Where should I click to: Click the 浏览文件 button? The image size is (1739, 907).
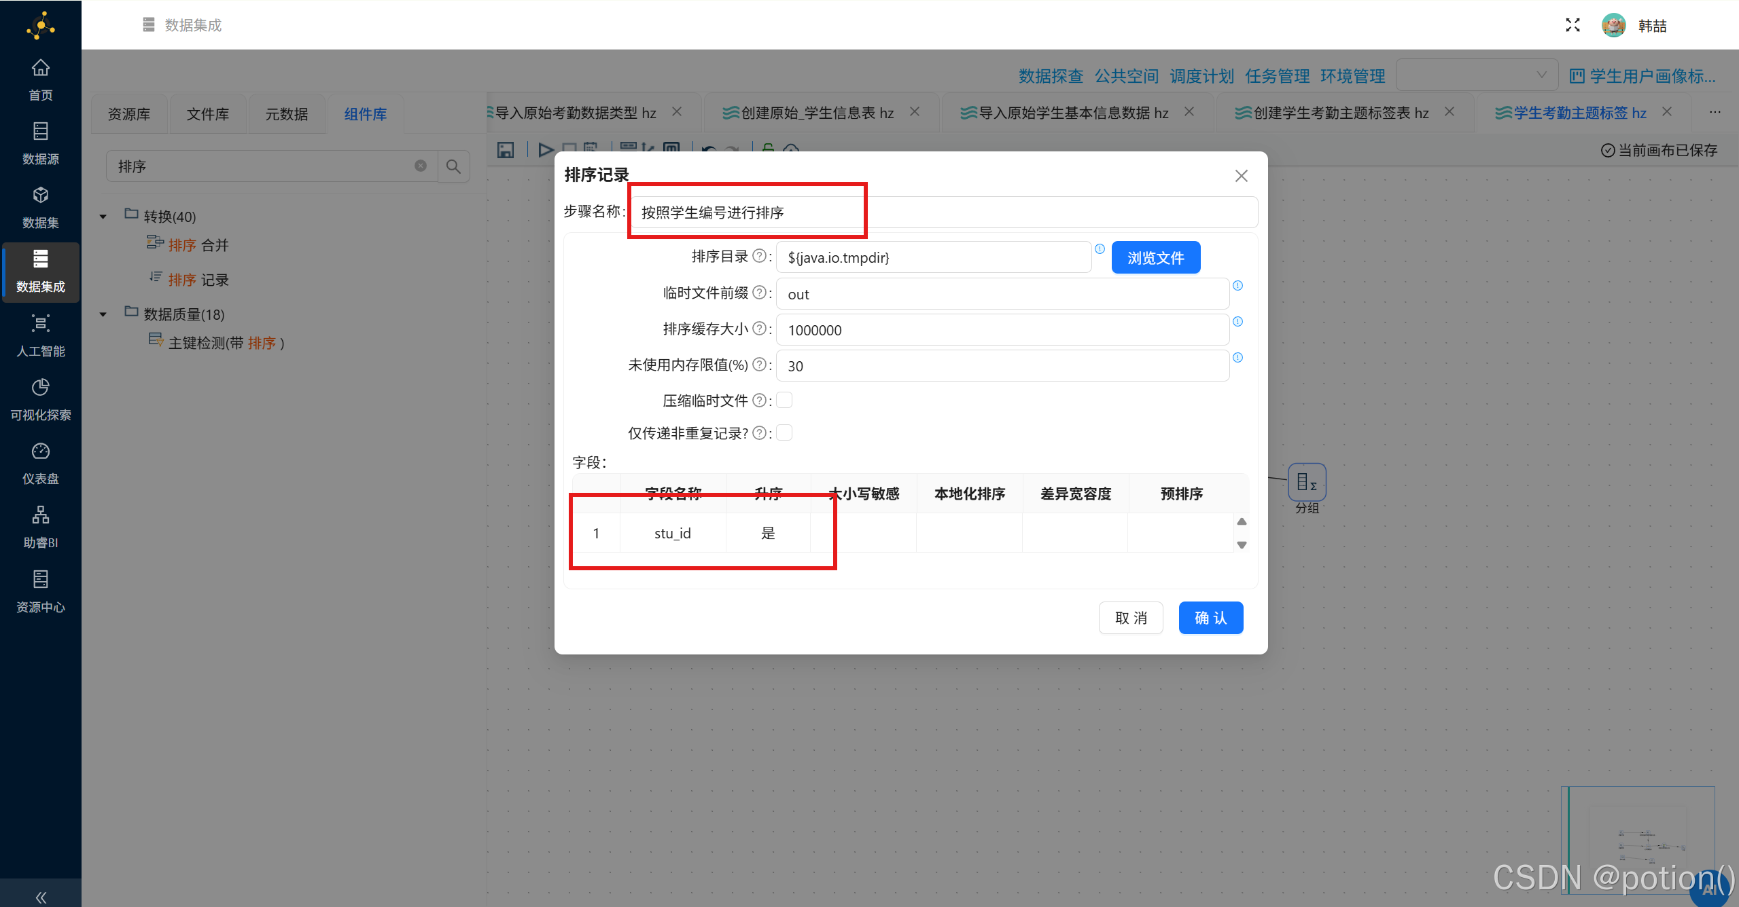pos(1155,257)
